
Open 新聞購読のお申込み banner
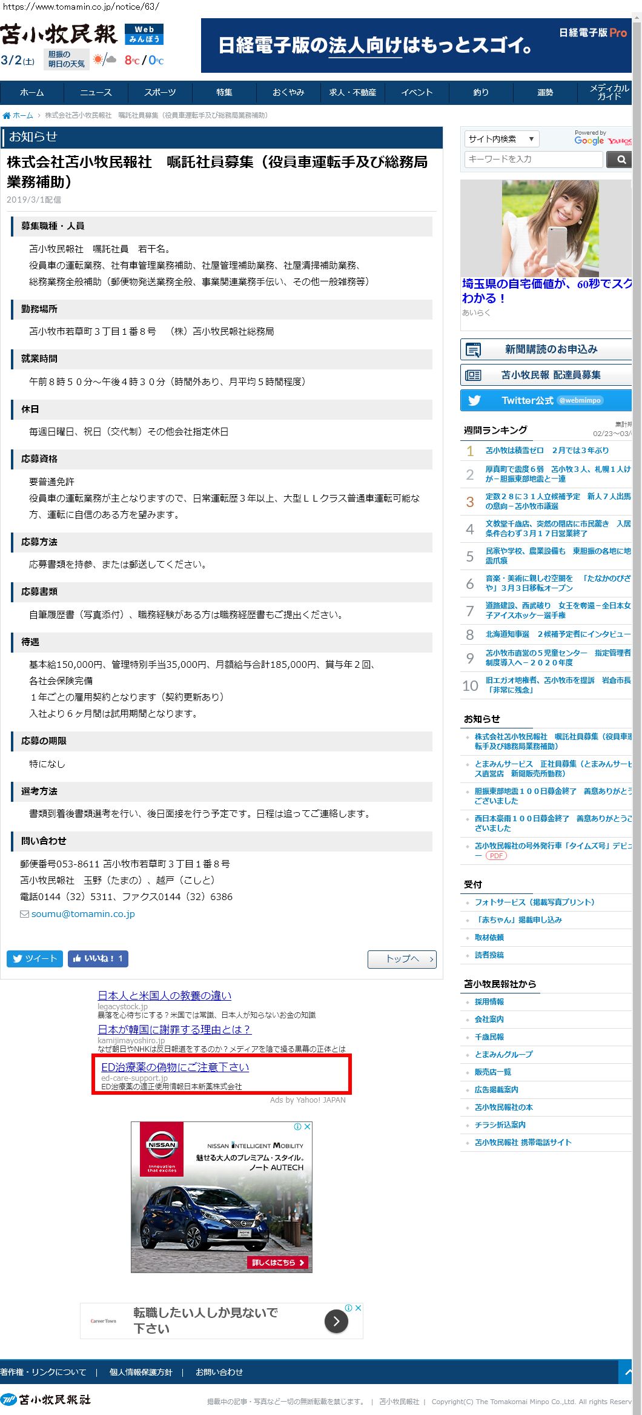[545, 349]
